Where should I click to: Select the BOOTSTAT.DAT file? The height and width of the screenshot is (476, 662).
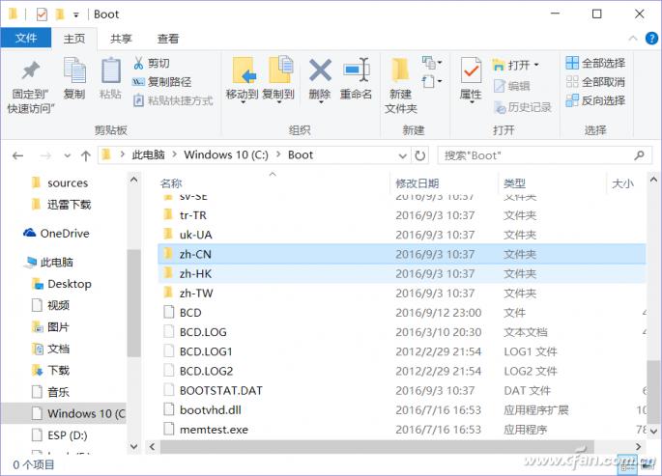pos(402,390)
